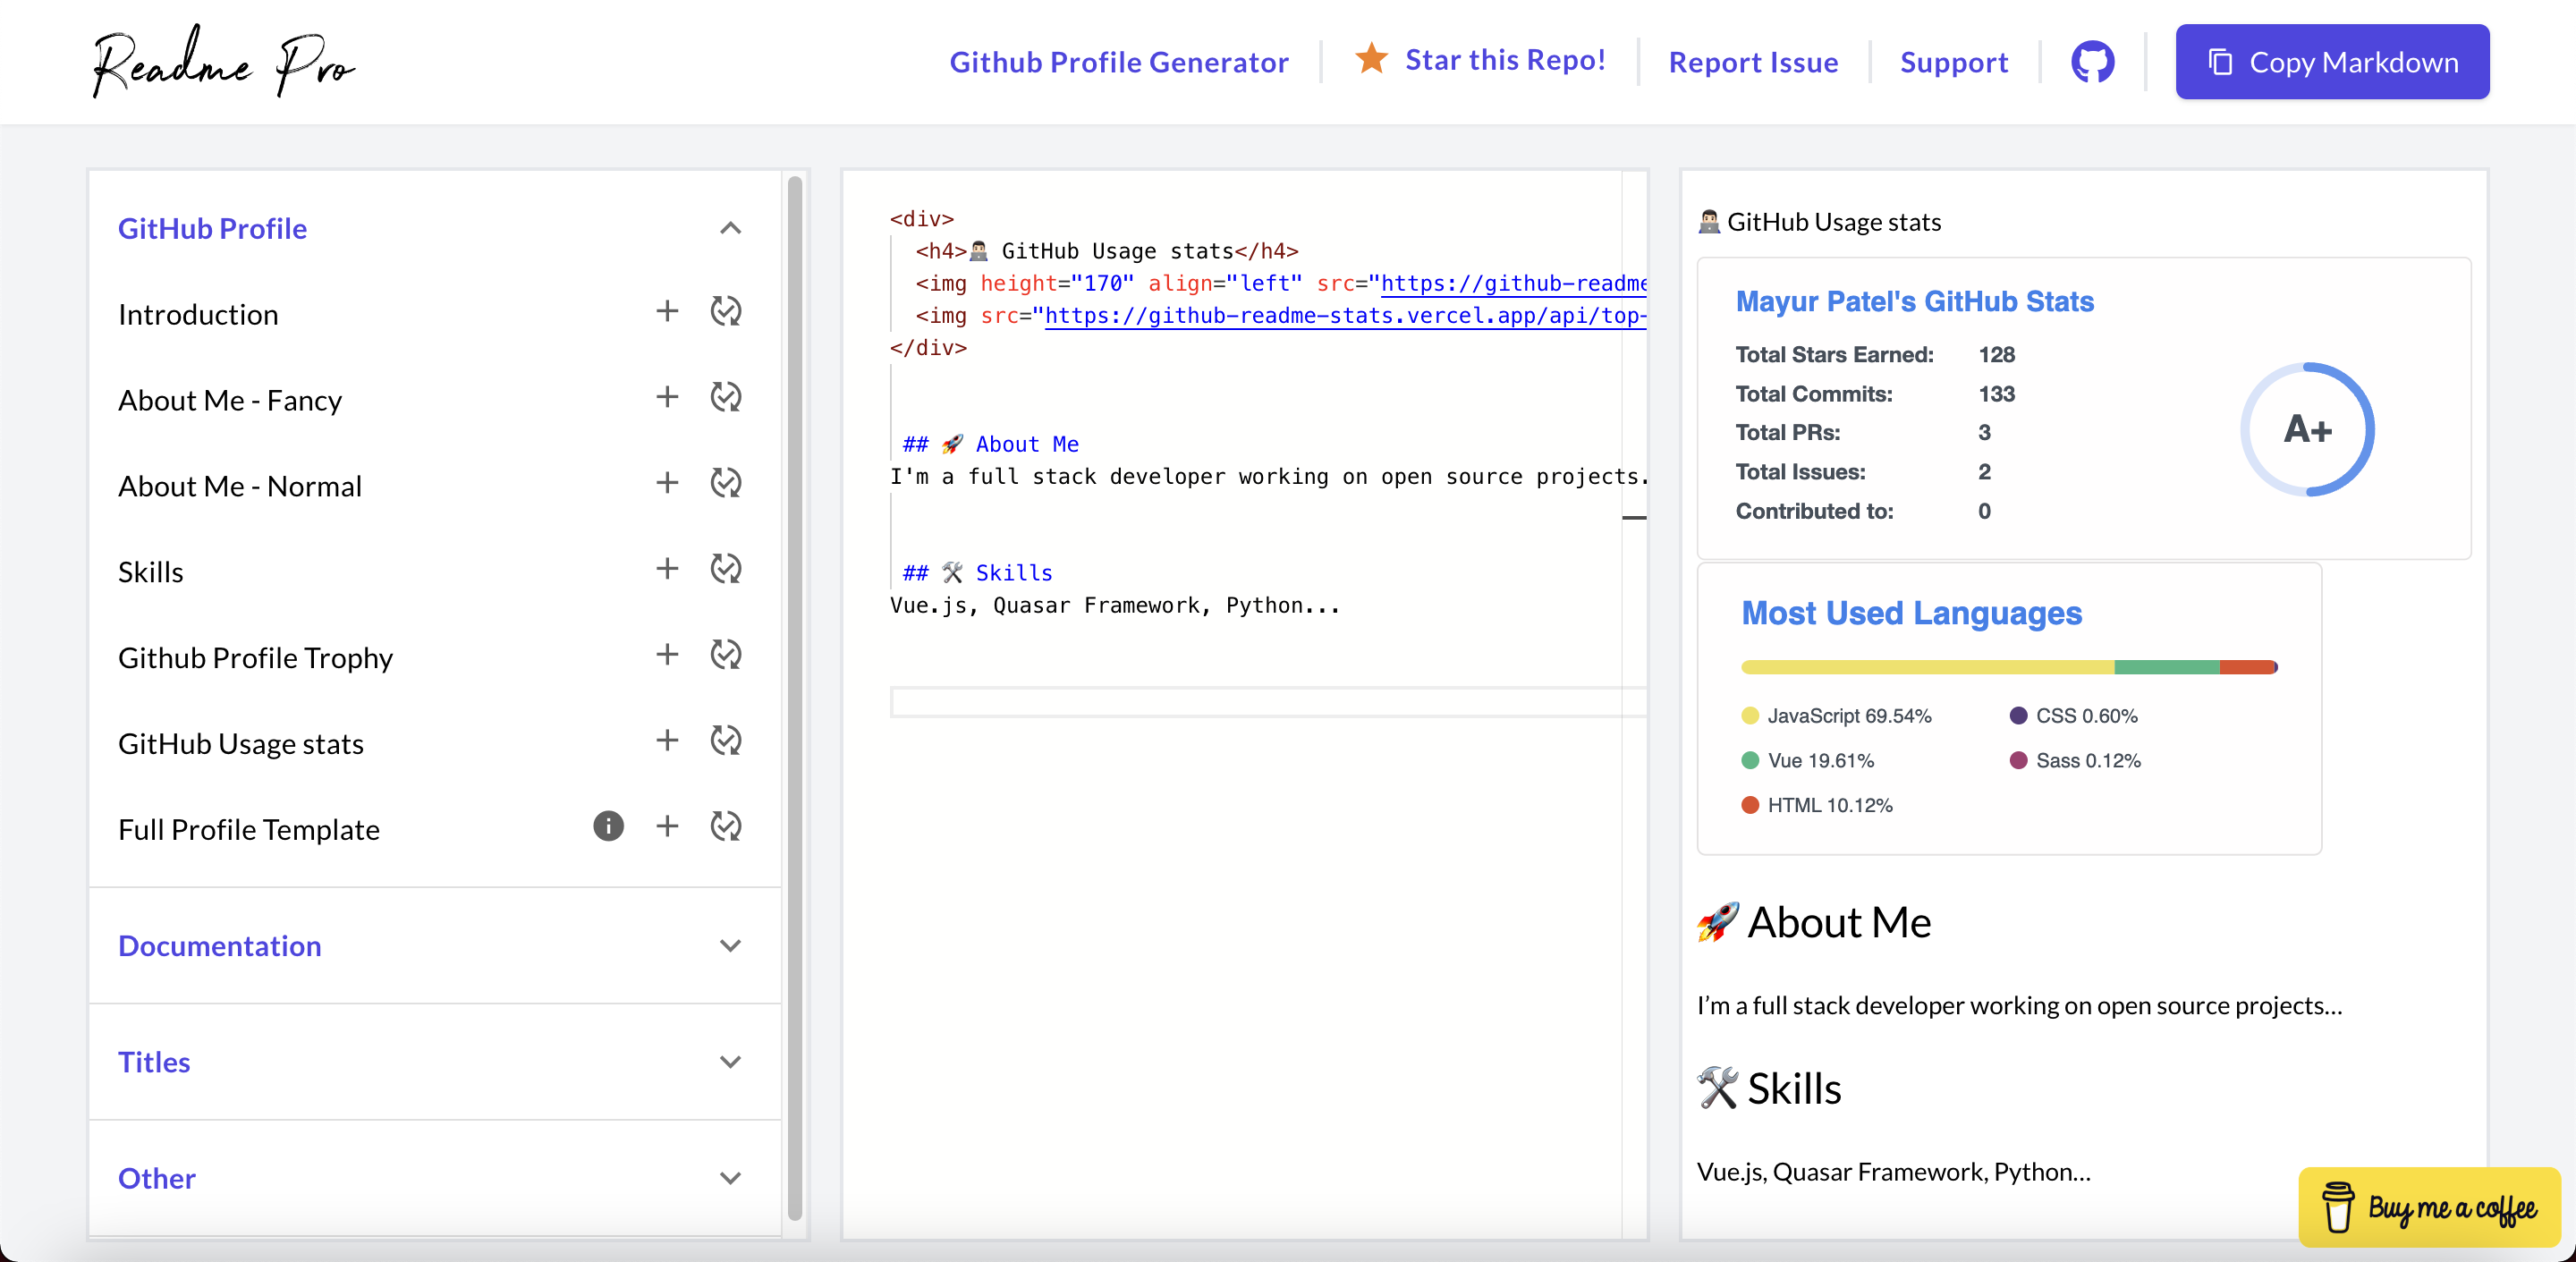Add the Skills section with plus icon
The height and width of the screenshot is (1262, 2576).
pyautogui.click(x=667, y=569)
